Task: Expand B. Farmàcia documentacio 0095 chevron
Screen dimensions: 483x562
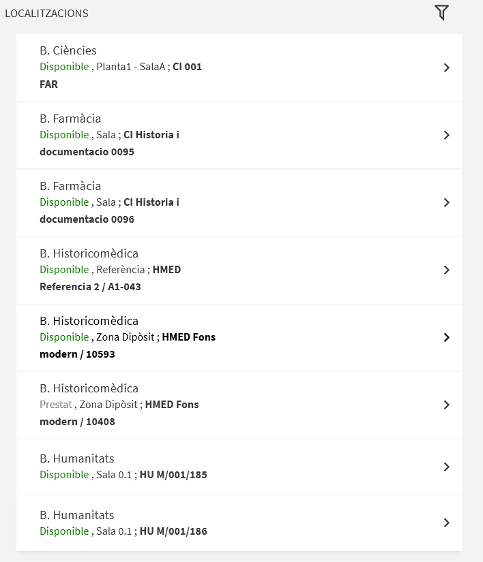Action: [x=446, y=135]
